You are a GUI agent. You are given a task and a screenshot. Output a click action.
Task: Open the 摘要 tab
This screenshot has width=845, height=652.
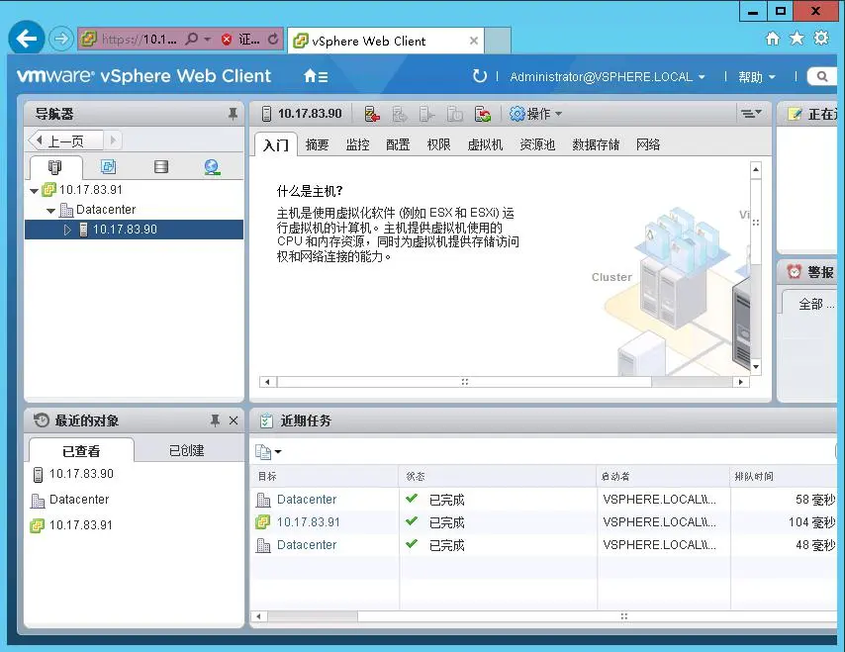pyautogui.click(x=317, y=144)
